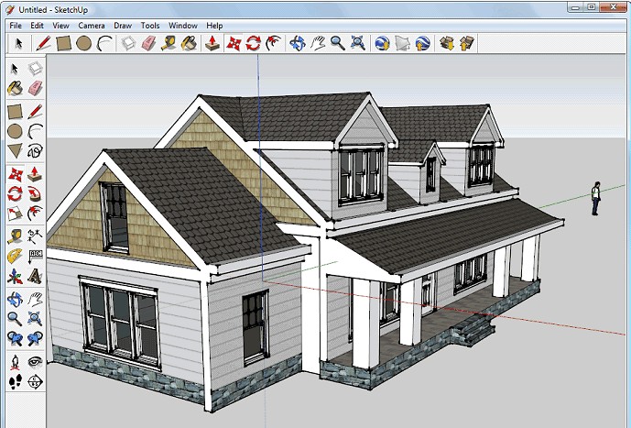The height and width of the screenshot is (428, 631).
Task: Click the greyed Toggle Terrain icon
Action: coord(402,43)
